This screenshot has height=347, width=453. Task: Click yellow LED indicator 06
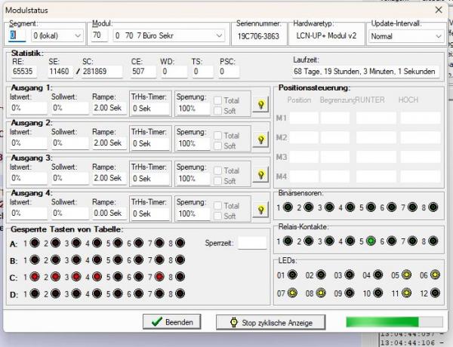pos(435,275)
